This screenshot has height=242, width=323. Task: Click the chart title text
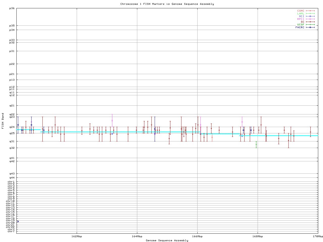pos(167,4)
